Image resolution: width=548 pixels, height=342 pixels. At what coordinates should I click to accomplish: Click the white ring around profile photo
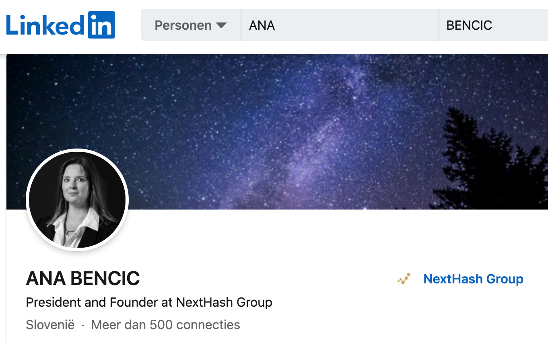click(x=77, y=150)
